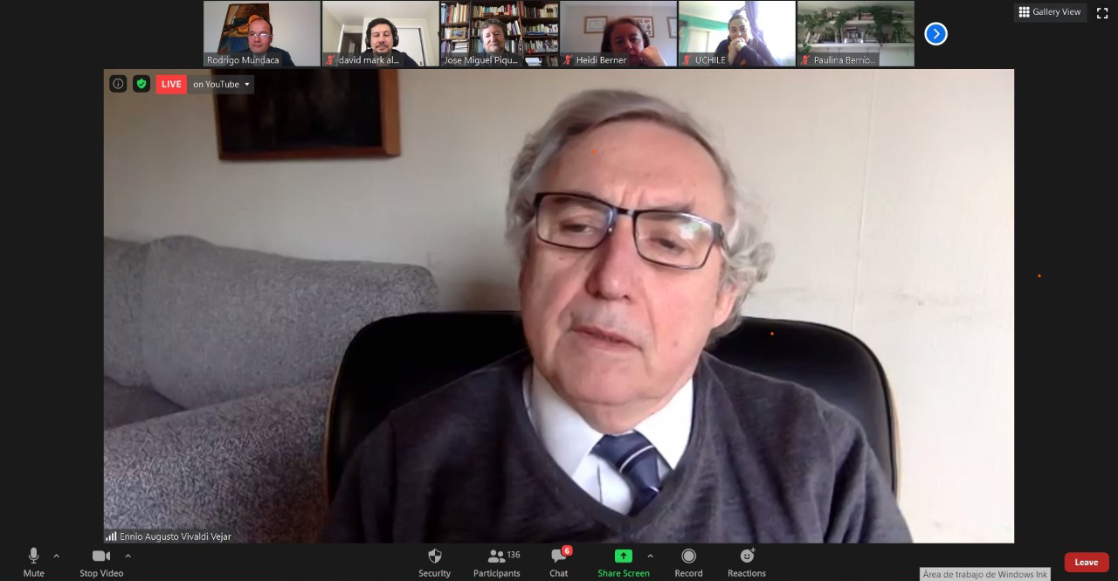
Task: Select Rodrigo Mundaca's video thumbnail
Action: tap(262, 33)
